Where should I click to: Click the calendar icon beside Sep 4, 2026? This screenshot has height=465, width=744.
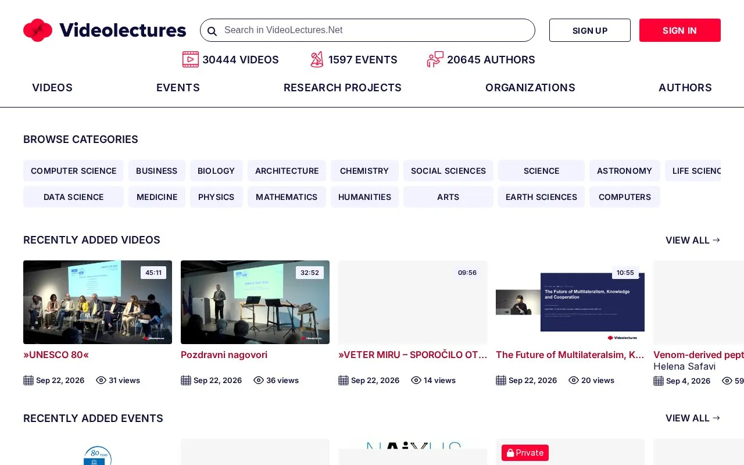[x=659, y=381]
